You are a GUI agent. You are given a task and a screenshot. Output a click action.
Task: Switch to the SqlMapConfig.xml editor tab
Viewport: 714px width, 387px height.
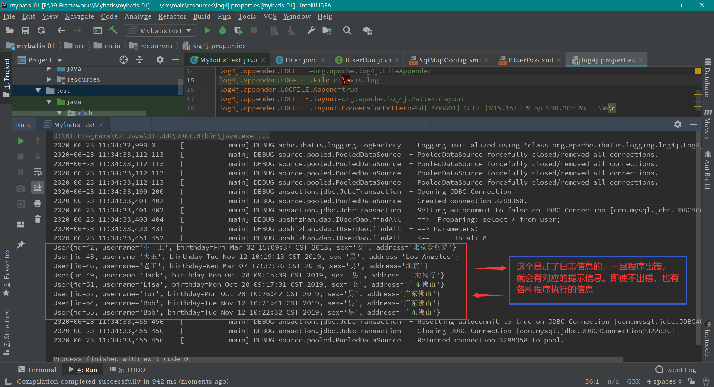tap(450, 60)
